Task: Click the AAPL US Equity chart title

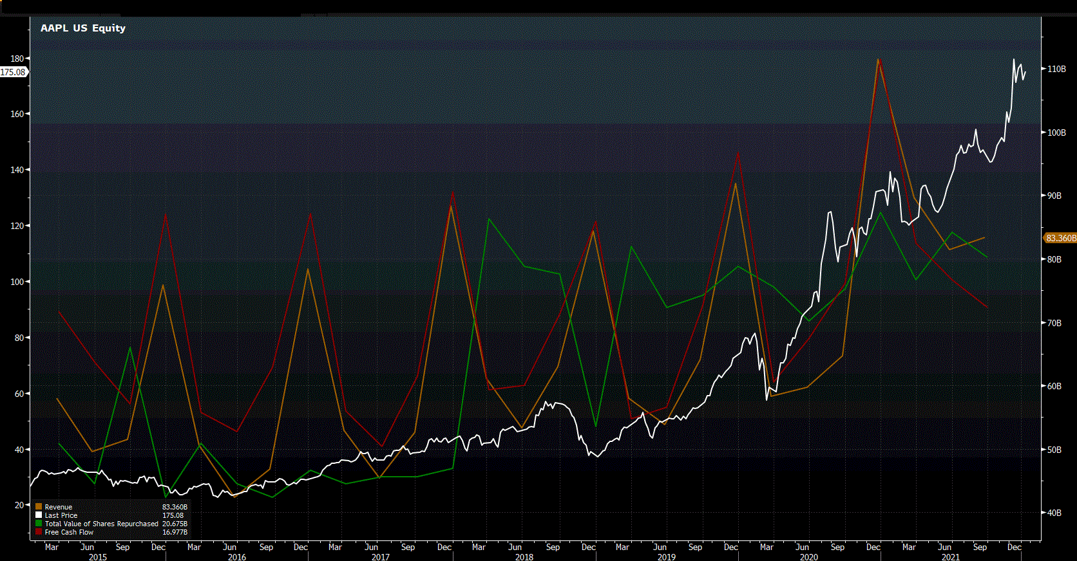Action: tap(83, 28)
